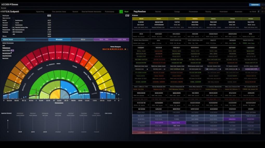This screenshot has width=265, height=148.
Task: Toggle the purple cell near the bottom of the sixth column
Action: click(x=232, y=119)
